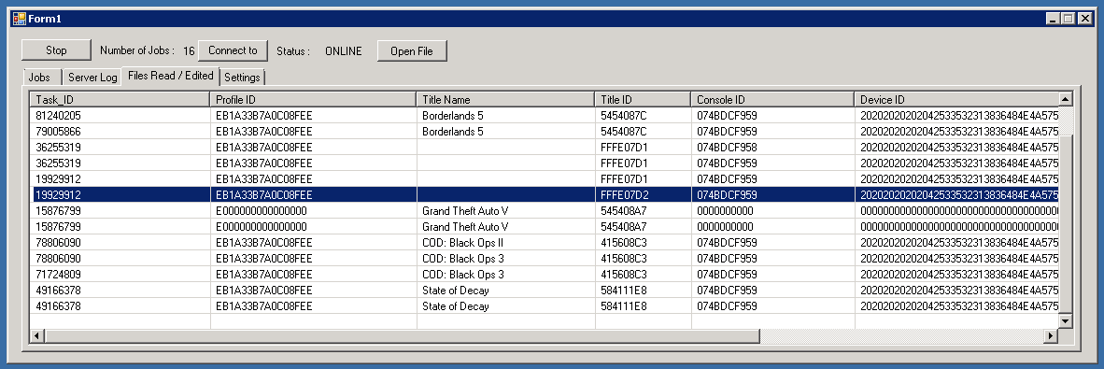Select the Files Read / Edited tab
1104x369 pixels.
170,76
